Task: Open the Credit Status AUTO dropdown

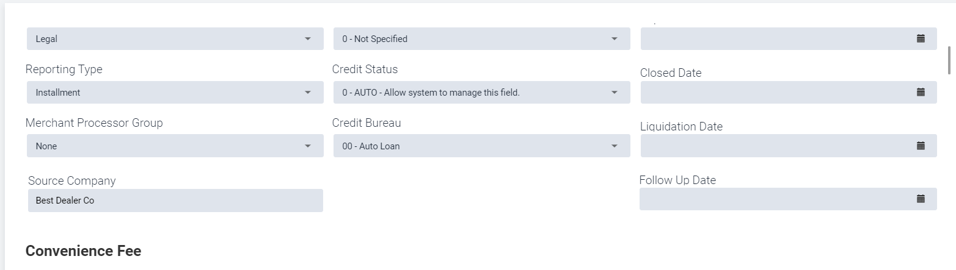Action: pos(482,93)
